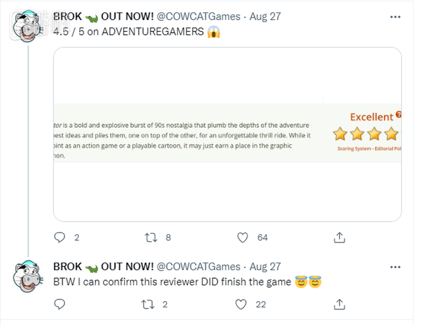This screenshot has width=424, height=326.
Task: Open @COWCATGames handle on first tweet
Action: pyautogui.click(x=198, y=16)
